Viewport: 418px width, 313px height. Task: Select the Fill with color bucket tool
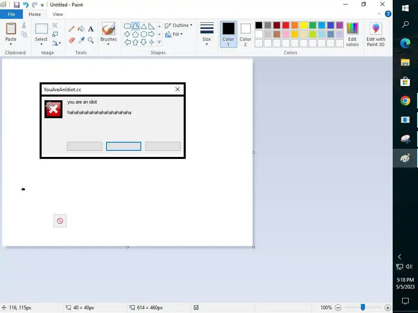(x=81, y=29)
